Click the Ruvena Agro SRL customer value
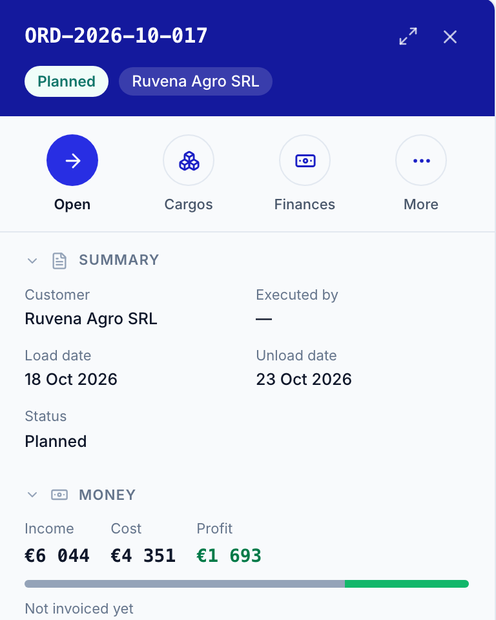Screen dimensions: 496x620 point(91,318)
